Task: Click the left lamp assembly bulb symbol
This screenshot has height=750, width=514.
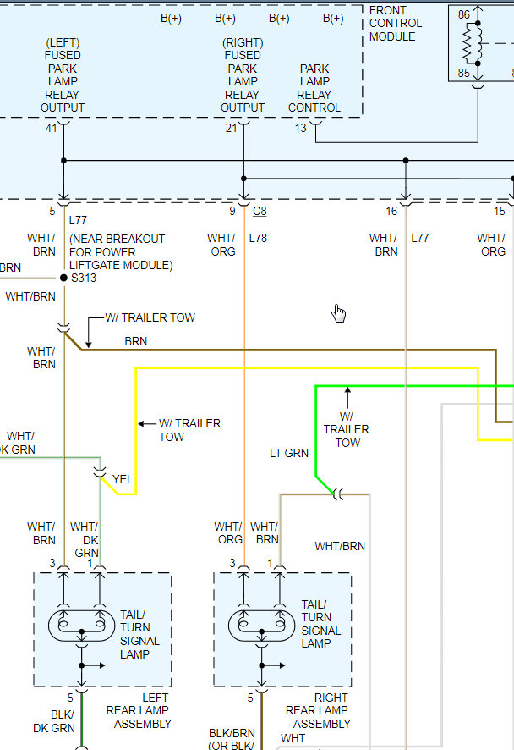Action: pos(82,626)
